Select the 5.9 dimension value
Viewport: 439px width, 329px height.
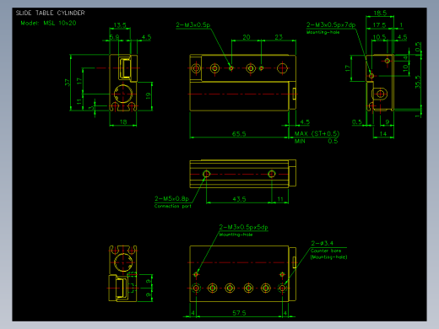click(x=114, y=37)
